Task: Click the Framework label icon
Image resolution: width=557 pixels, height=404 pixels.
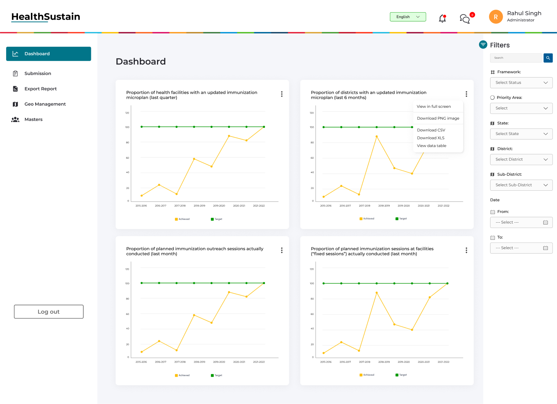Action: [x=493, y=72]
